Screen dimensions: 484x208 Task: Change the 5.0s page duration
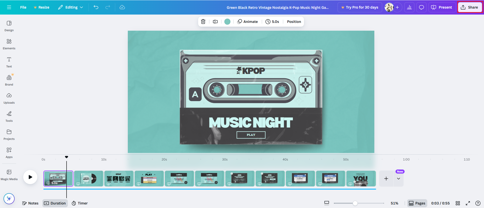[272, 22]
